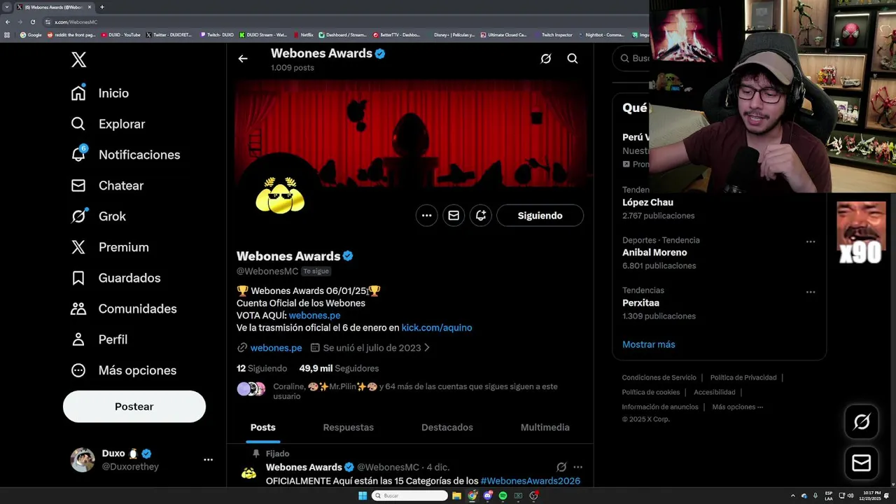Open Política de cookies footer link

(x=651, y=393)
